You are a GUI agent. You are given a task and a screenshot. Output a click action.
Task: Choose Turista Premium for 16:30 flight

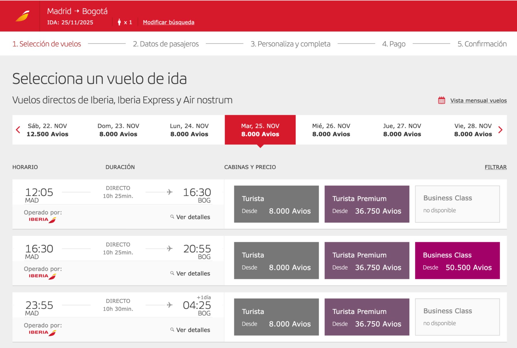[366, 260]
